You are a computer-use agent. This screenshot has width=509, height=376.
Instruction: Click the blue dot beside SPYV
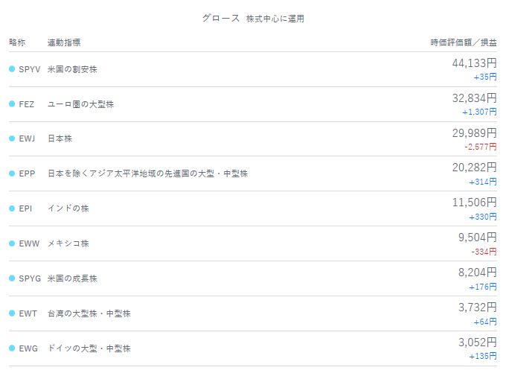point(12,69)
